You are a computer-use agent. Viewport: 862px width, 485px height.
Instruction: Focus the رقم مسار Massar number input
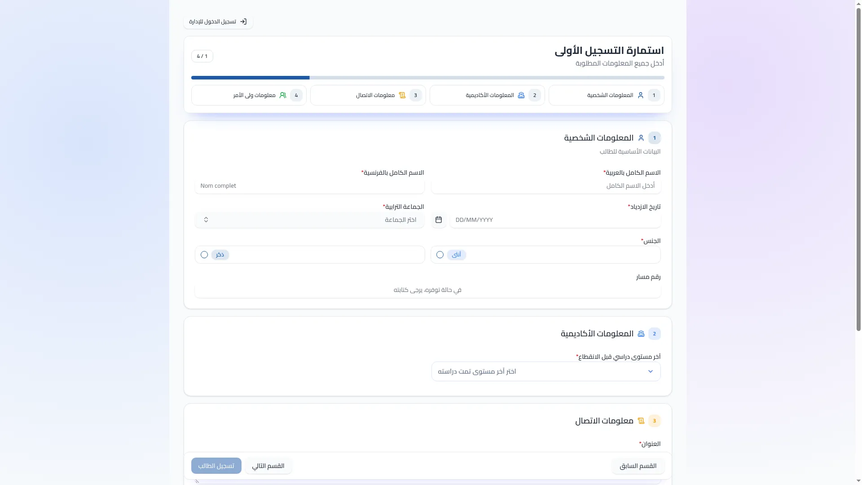click(428, 290)
